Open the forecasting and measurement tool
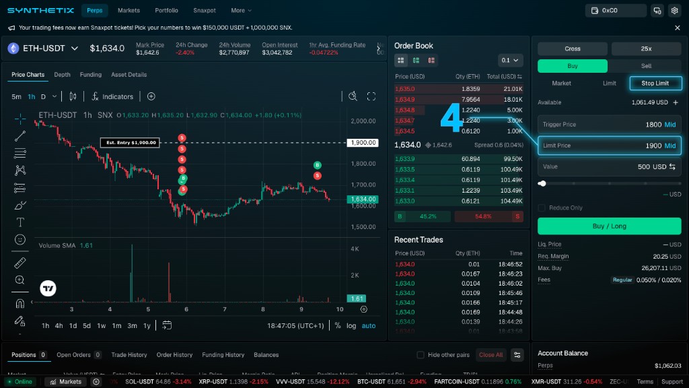Viewport: 689px width, 388px height. (x=20, y=188)
